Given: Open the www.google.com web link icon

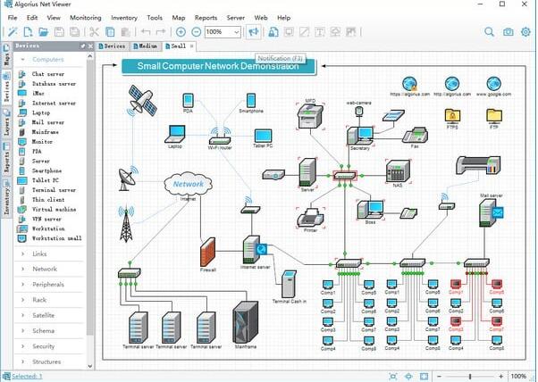Looking at the screenshot, I should (493, 84).
